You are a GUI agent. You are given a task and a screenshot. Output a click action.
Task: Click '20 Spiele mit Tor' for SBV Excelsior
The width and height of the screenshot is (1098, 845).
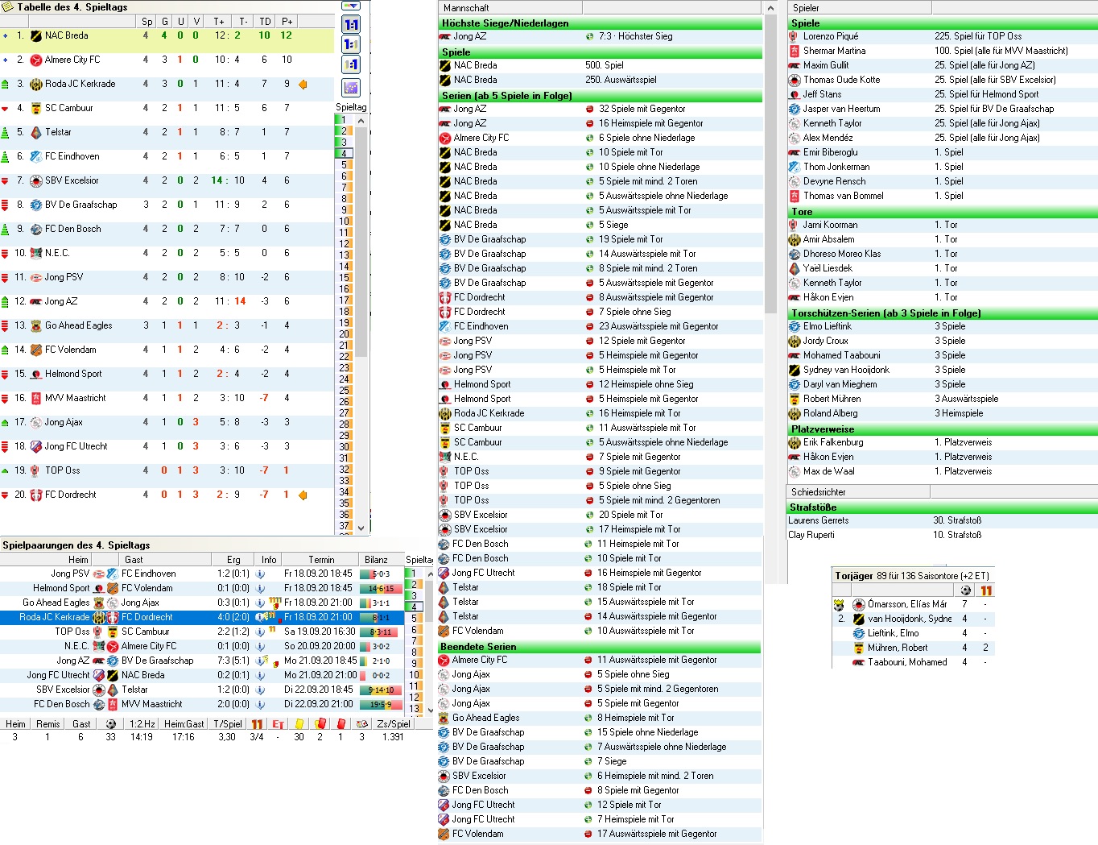point(631,515)
